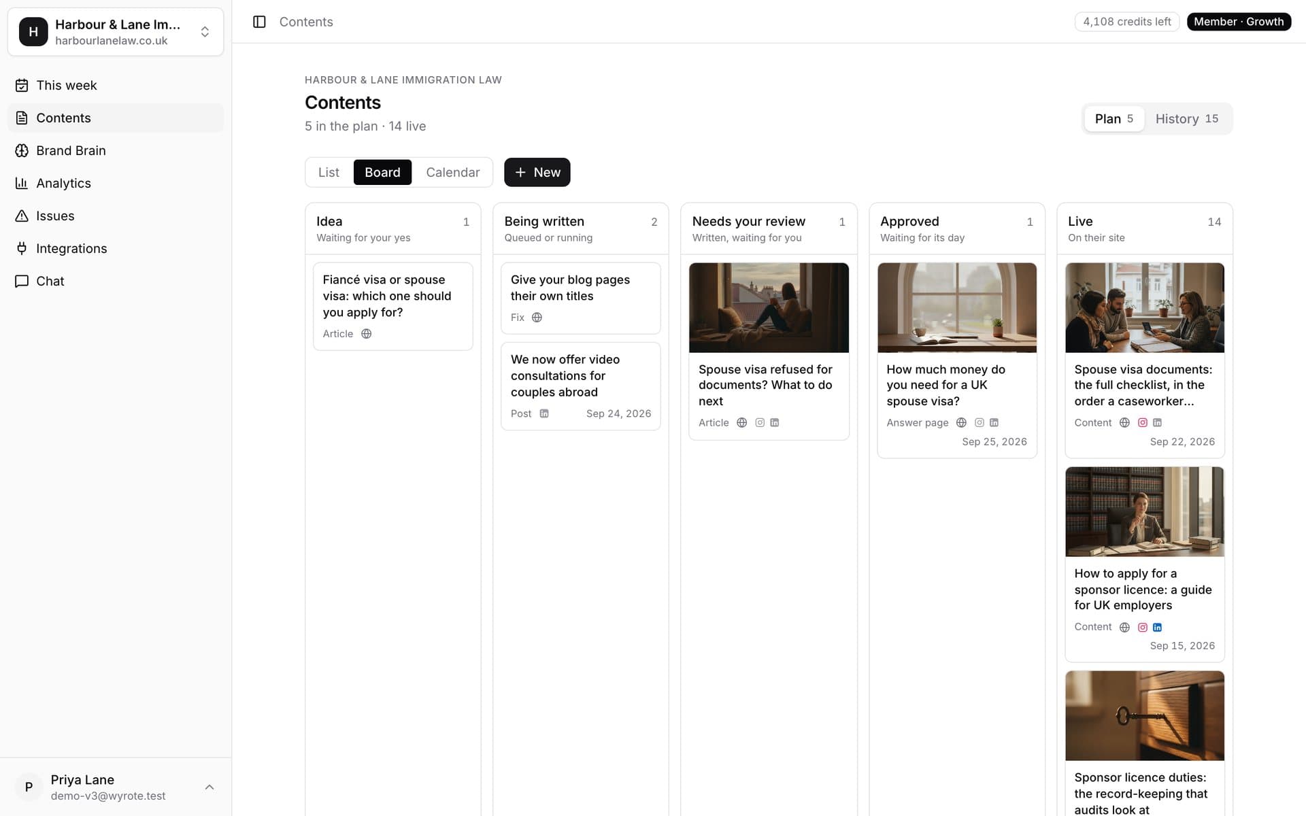Click LinkedIn icon on video consultations card
The height and width of the screenshot is (816, 1306).
[544, 413]
